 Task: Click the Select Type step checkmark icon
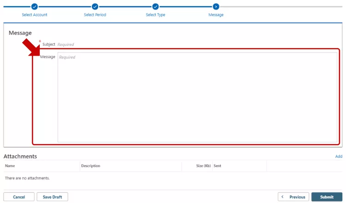point(155,6)
